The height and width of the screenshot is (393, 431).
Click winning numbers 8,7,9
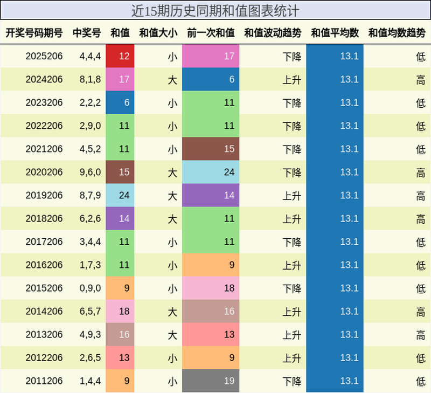click(x=90, y=195)
